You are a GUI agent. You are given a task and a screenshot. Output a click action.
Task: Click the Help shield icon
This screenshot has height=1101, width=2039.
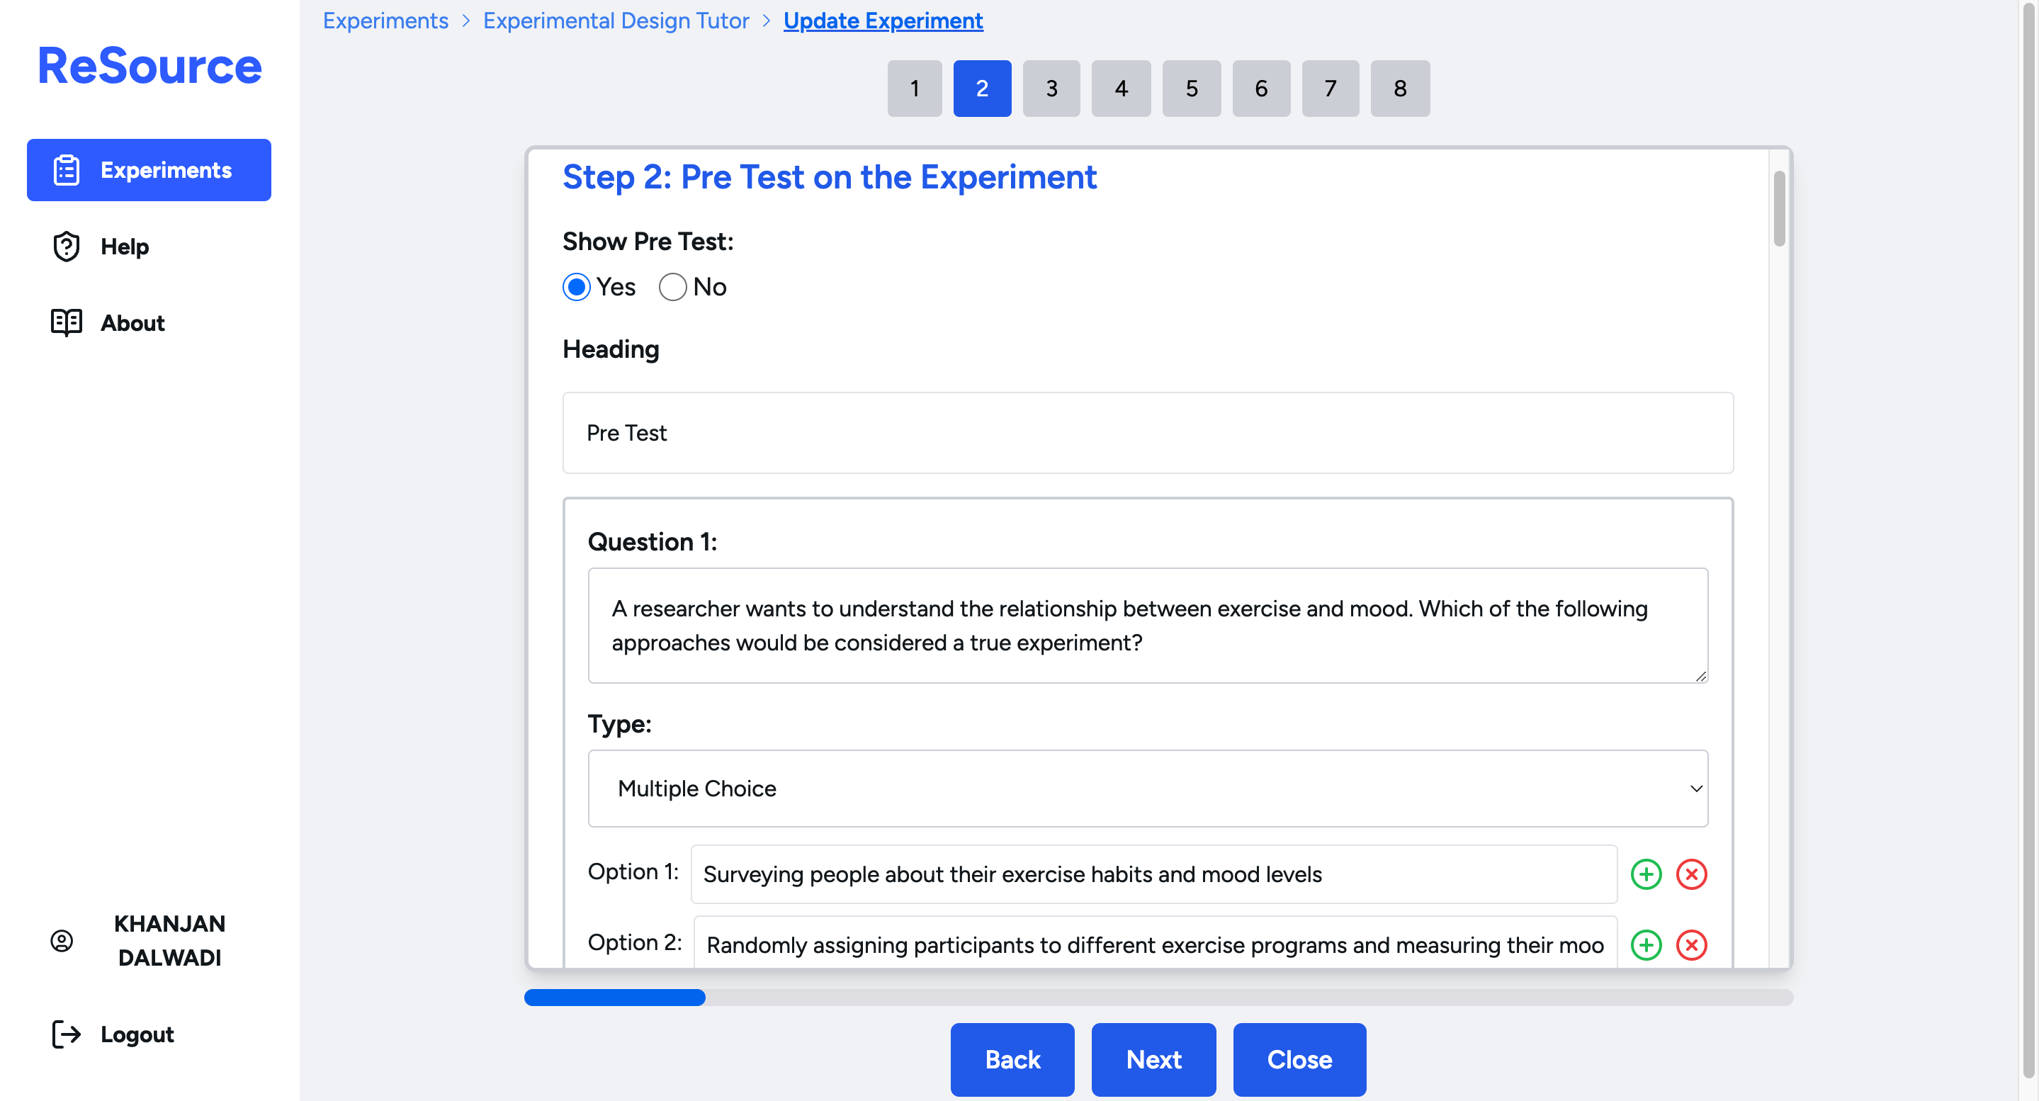[x=67, y=247]
